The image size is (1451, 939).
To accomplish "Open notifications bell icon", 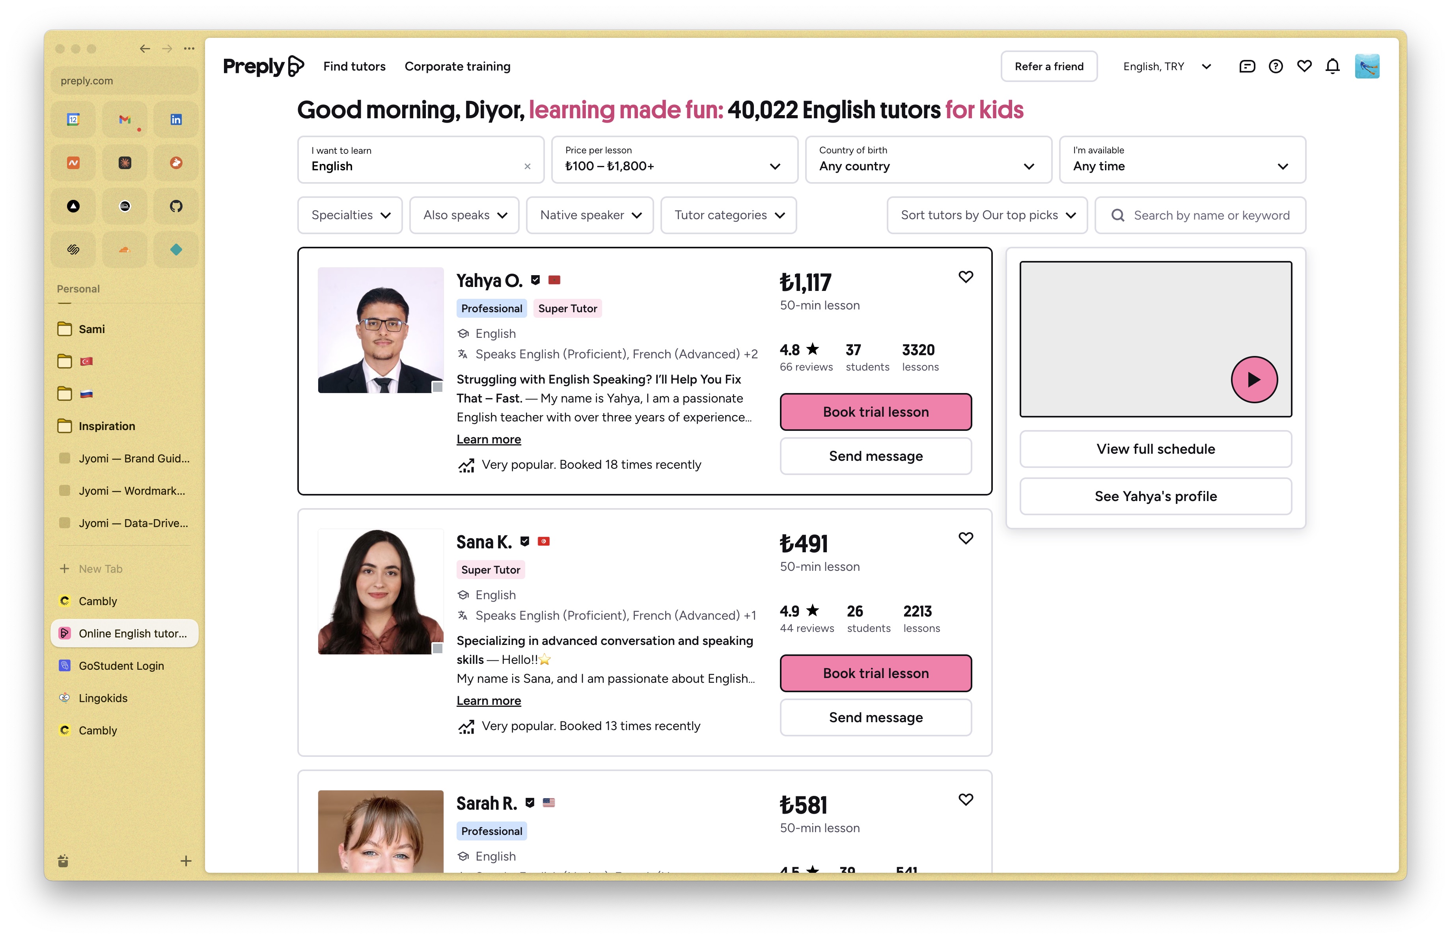I will 1333,66.
